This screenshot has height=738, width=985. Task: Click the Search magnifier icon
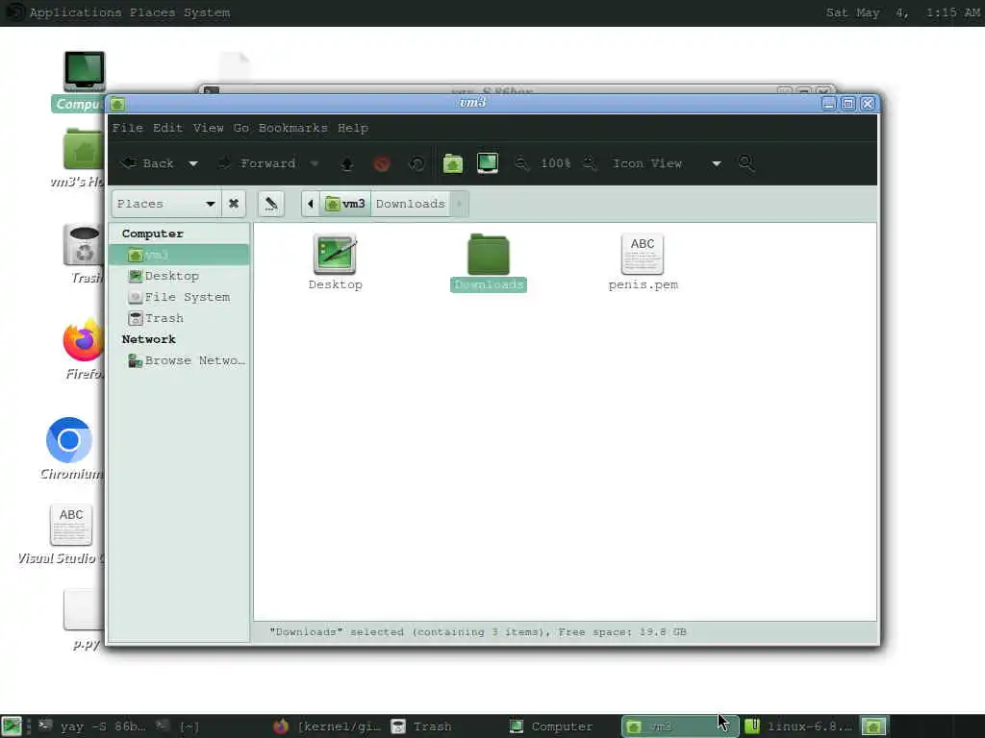coord(745,163)
